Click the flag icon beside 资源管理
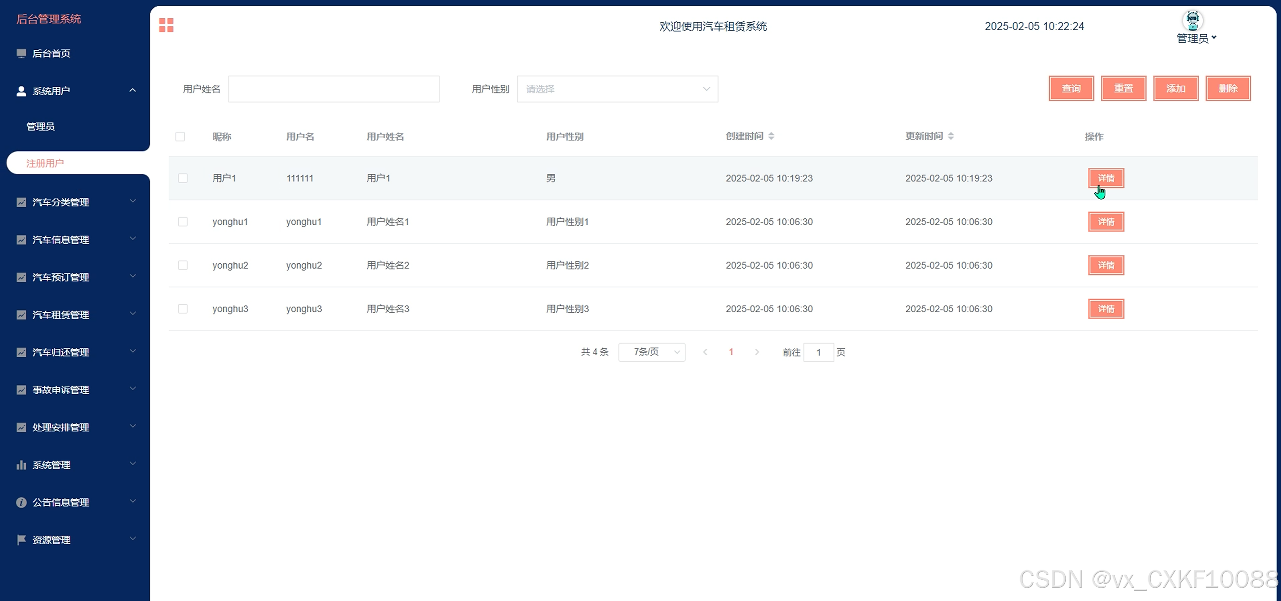 pos(21,540)
